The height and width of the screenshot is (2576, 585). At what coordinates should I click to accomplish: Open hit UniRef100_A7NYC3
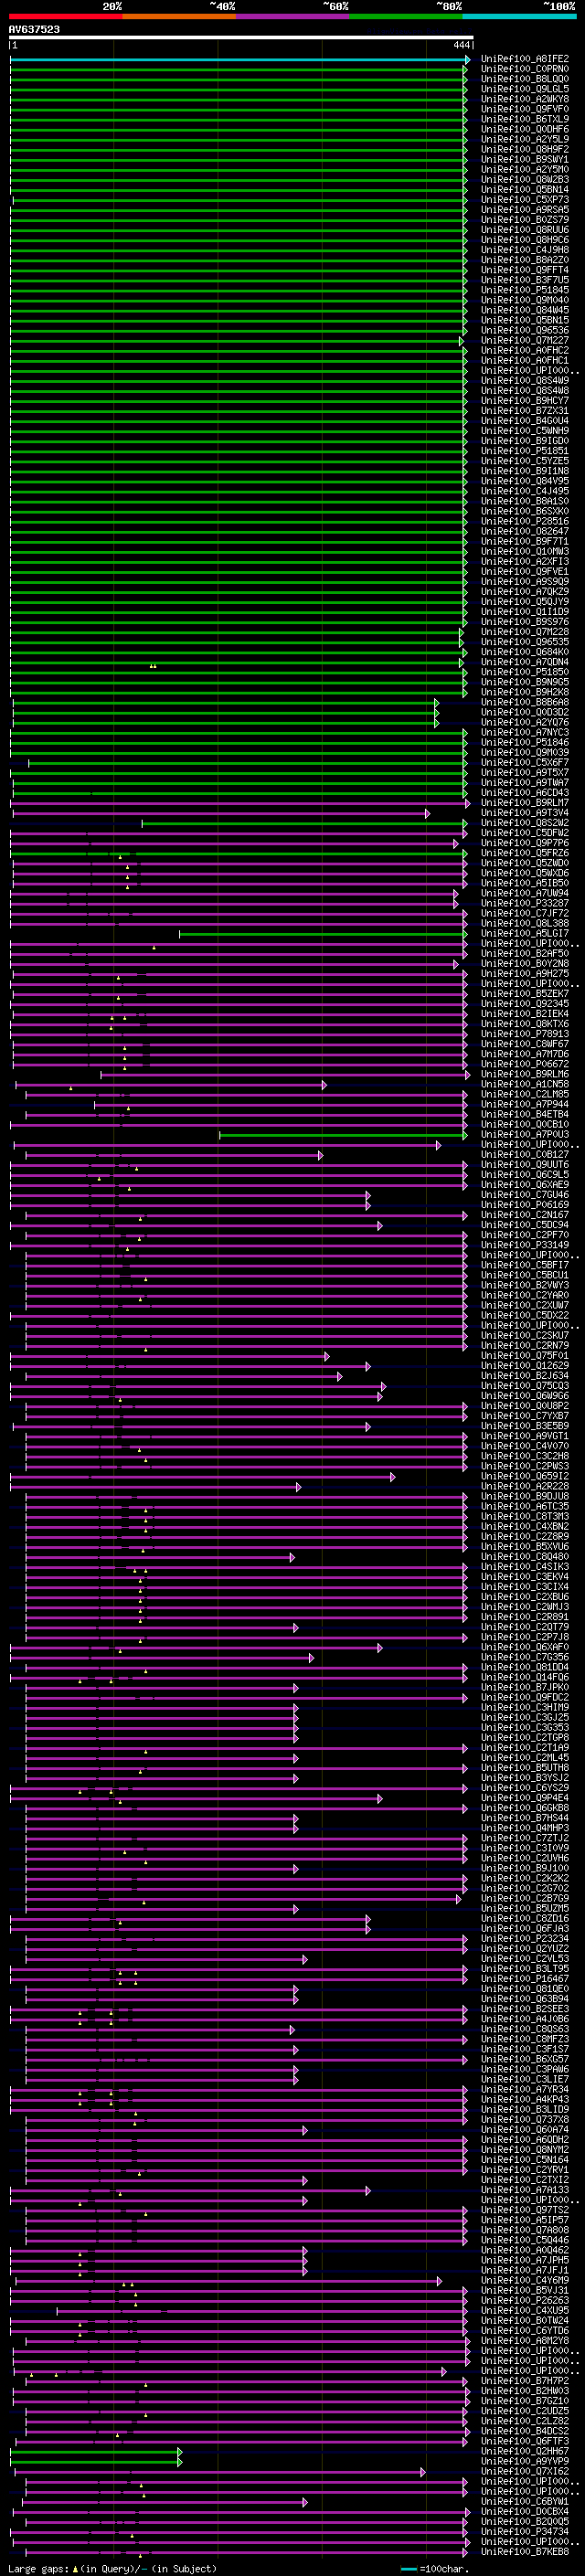pyautogui.click(x=525, y=732)
